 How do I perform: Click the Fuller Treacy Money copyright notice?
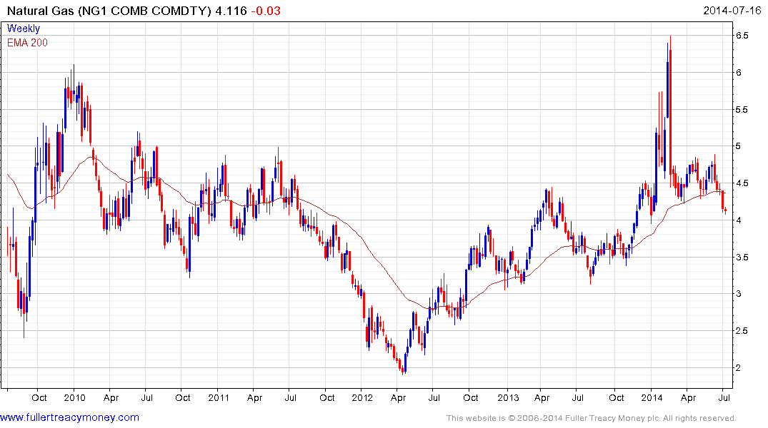click(591, 418)
